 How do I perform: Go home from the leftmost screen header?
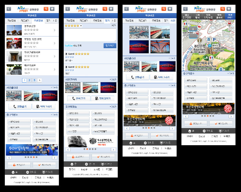52,9
